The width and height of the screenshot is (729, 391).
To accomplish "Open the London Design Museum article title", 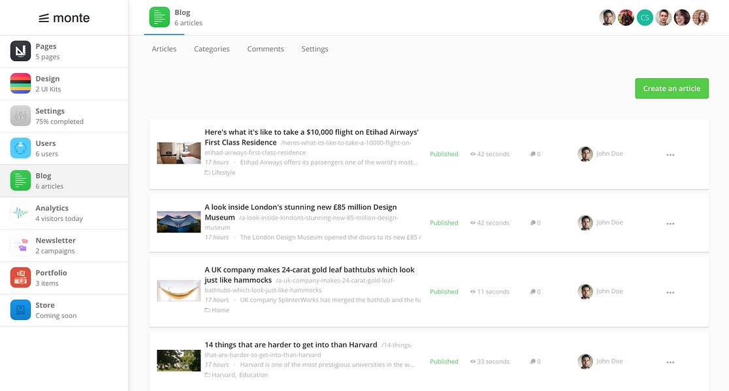I will (300, 212).
